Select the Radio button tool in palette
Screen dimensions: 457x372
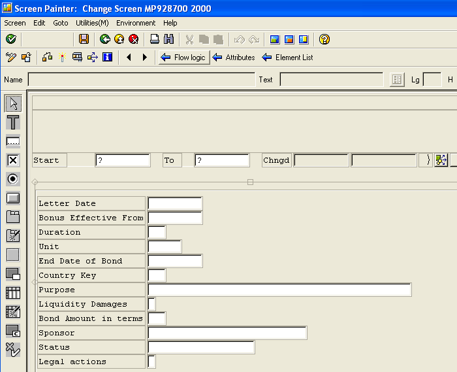click(13, 179)
